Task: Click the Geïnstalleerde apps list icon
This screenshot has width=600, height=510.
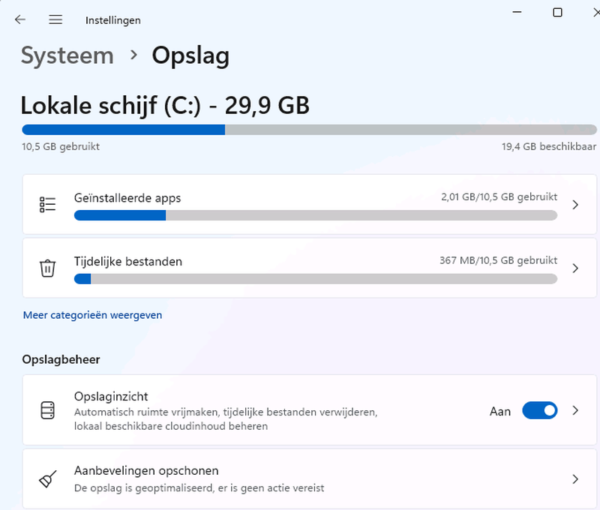Action: coord(47,205)
